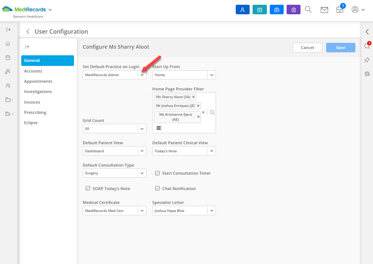Click the blue medical kit icon
Image resolution: width=373 pixels, height=264 pixels.
pos(277,10)
